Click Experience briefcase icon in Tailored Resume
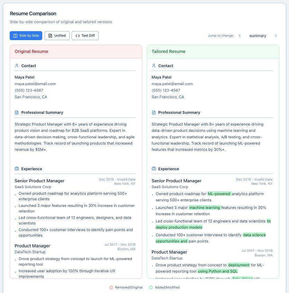 (154, 169)
